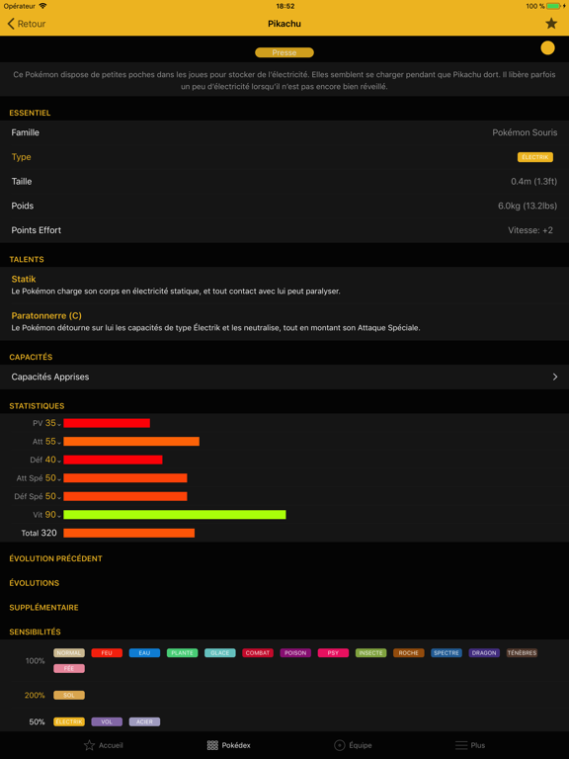Open the Capacités Apprises list

[x=284, y=377]
